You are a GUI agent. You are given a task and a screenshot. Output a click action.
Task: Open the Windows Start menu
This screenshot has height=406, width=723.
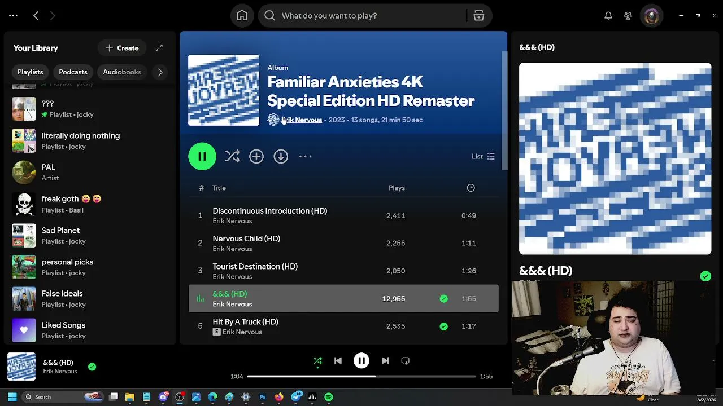[12, 397]
